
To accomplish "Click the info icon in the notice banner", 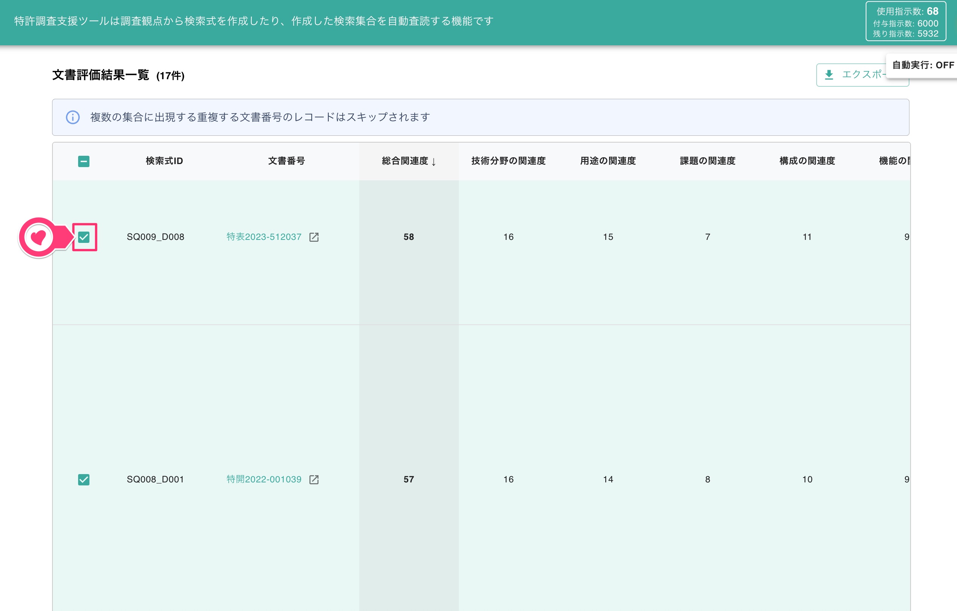I will (x=73, y=117).
